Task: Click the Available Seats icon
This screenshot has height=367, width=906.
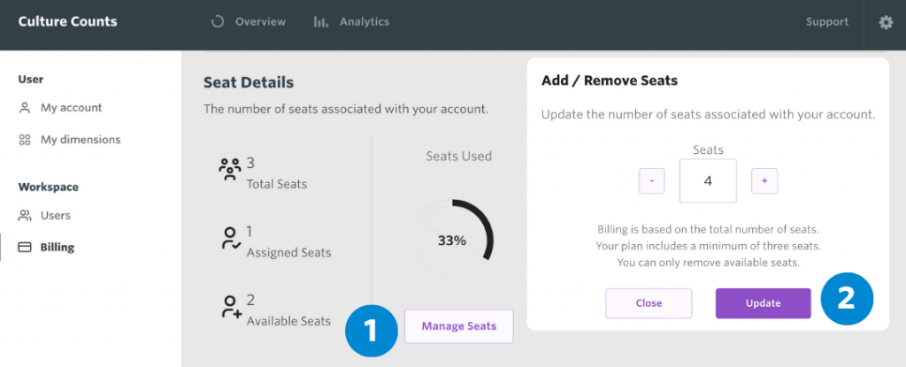Action: pos(231,306)
